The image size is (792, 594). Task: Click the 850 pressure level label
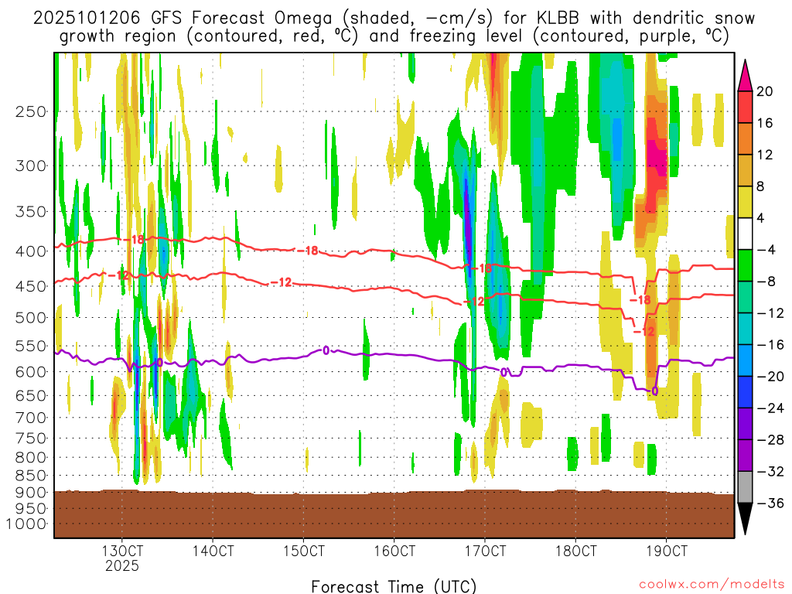31,476
